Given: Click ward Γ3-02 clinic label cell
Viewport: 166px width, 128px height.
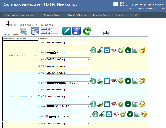Looking at the screenshot, I should pos(20,96).
